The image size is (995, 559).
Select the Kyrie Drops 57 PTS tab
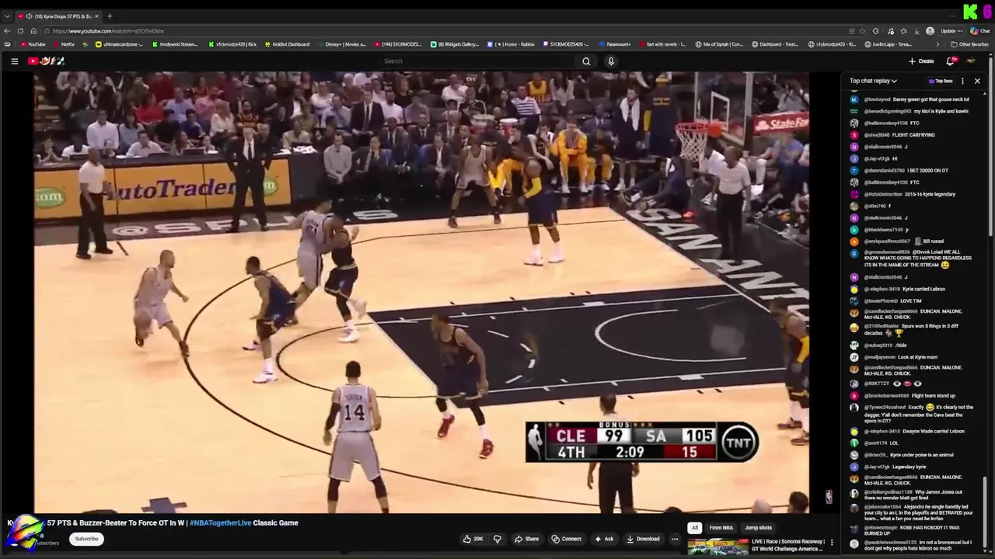coord(58,16)
